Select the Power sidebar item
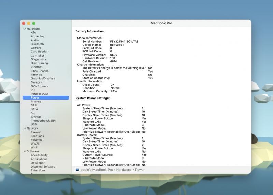 point(35,98)
